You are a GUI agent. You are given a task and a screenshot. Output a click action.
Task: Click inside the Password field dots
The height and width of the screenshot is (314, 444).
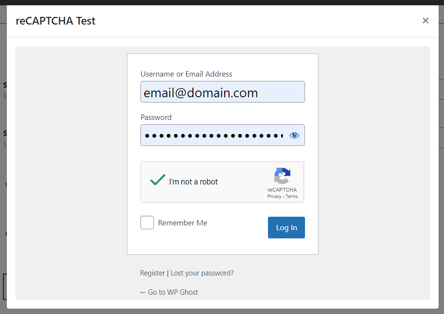coord(214,135)
